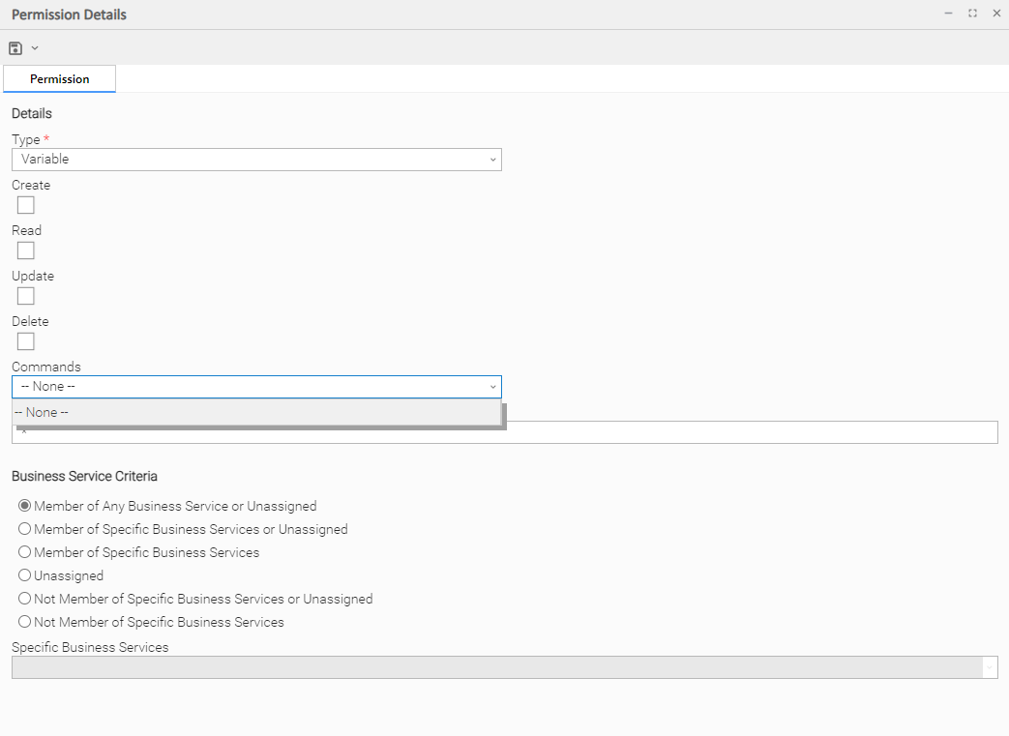Close the Permission Details window
This screenshot has height=736, width=1009.
click(996, 14)
